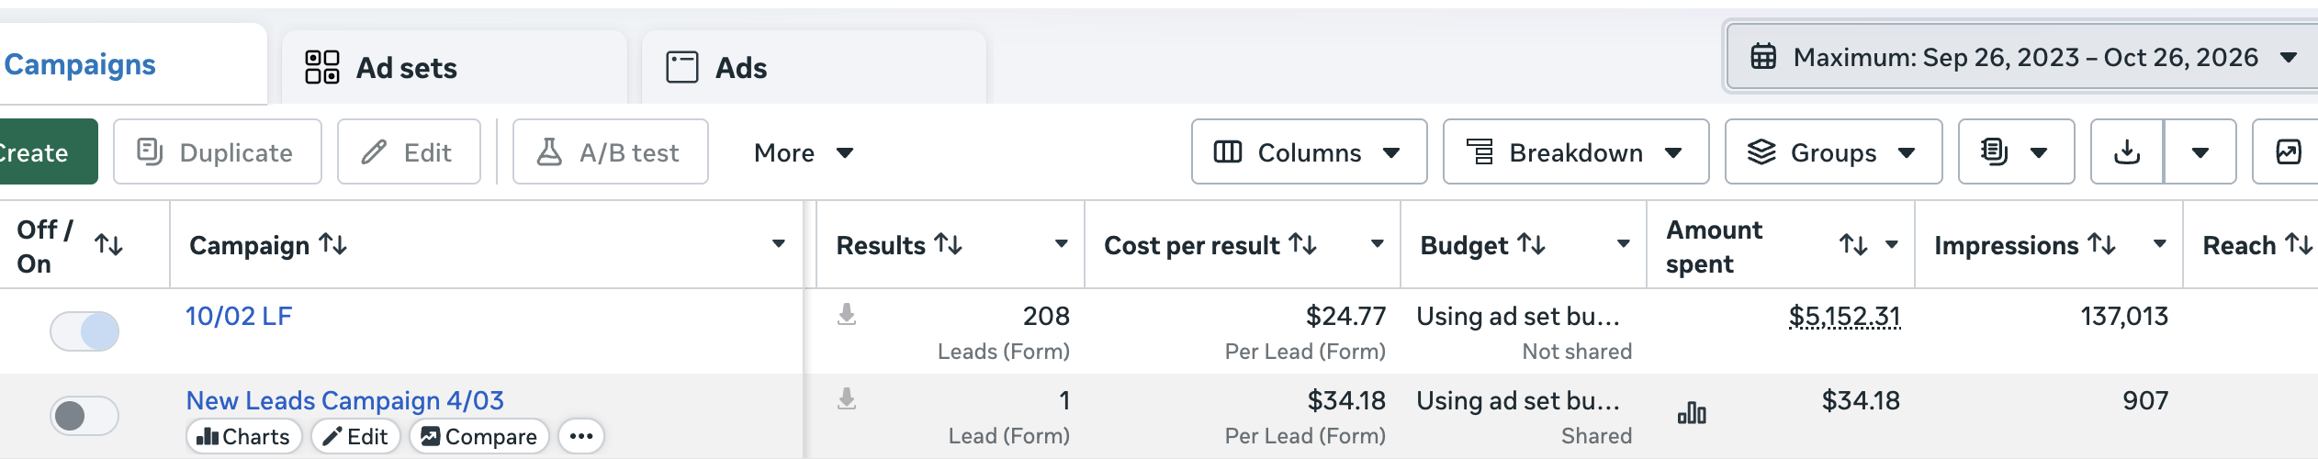This screenshot has height=459, width=2318.
Task: Click the Edit toolbar button
Action: click(409, 152)
